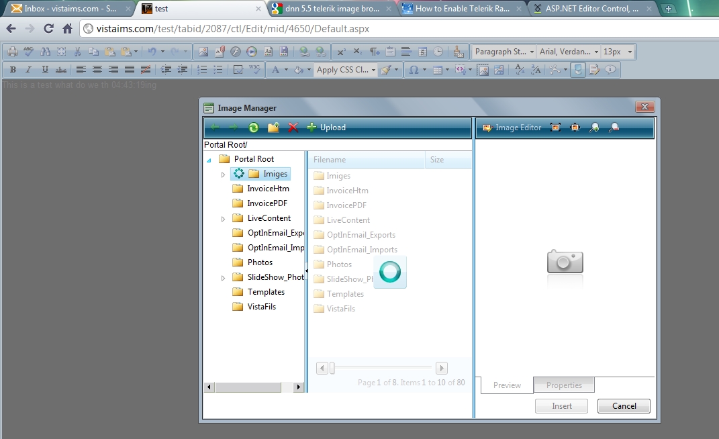
Task: Toggle the highlighted monitor mode button in toolbar
Action: coord(578,70)
